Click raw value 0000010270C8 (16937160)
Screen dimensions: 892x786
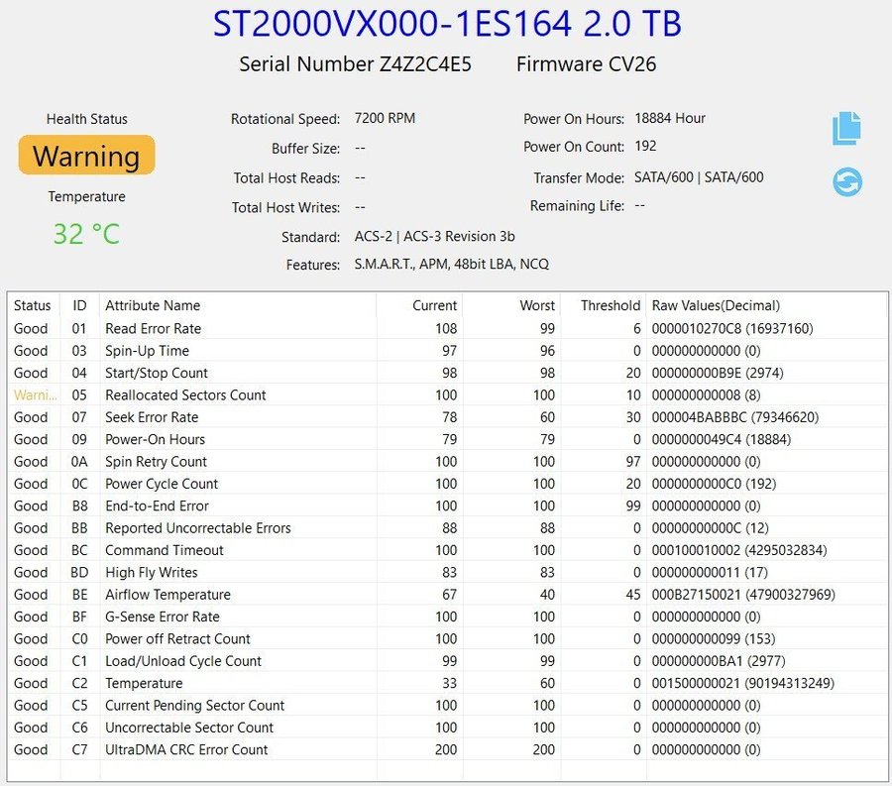732,328
